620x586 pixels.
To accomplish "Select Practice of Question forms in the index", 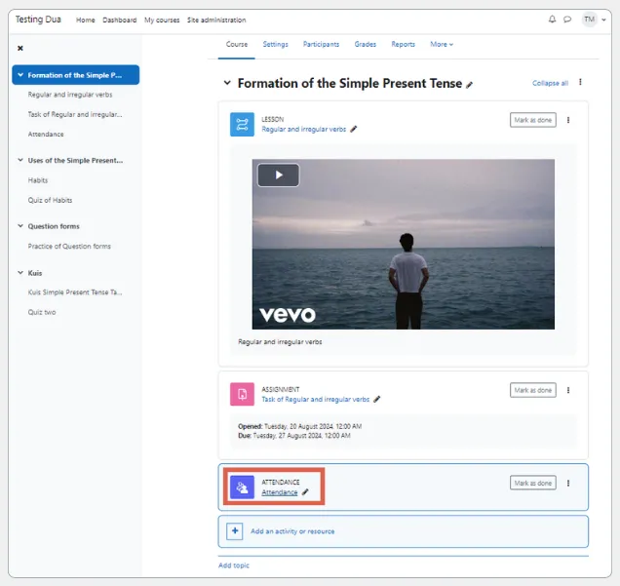I will click(x=69, y=247).
